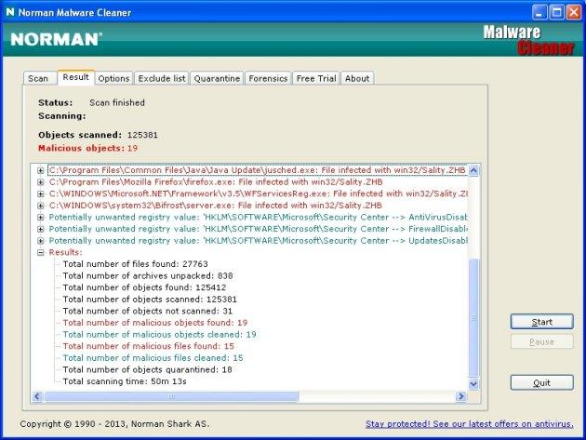586x440 pixels.
Task: Click the horizontal scrollbar left arrow
Action: tap(37, 396)
